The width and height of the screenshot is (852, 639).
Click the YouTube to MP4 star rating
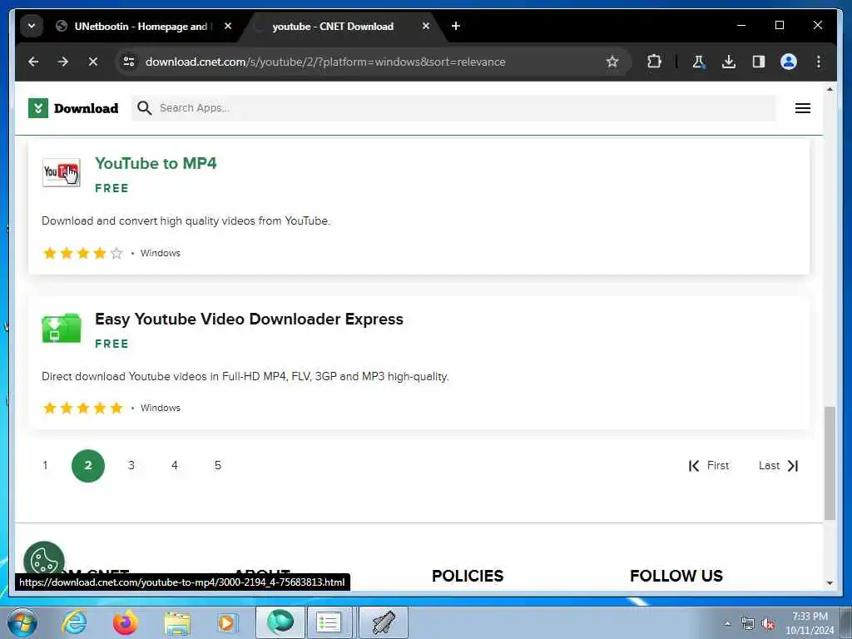pyautogui.click(x=83, y=253)
